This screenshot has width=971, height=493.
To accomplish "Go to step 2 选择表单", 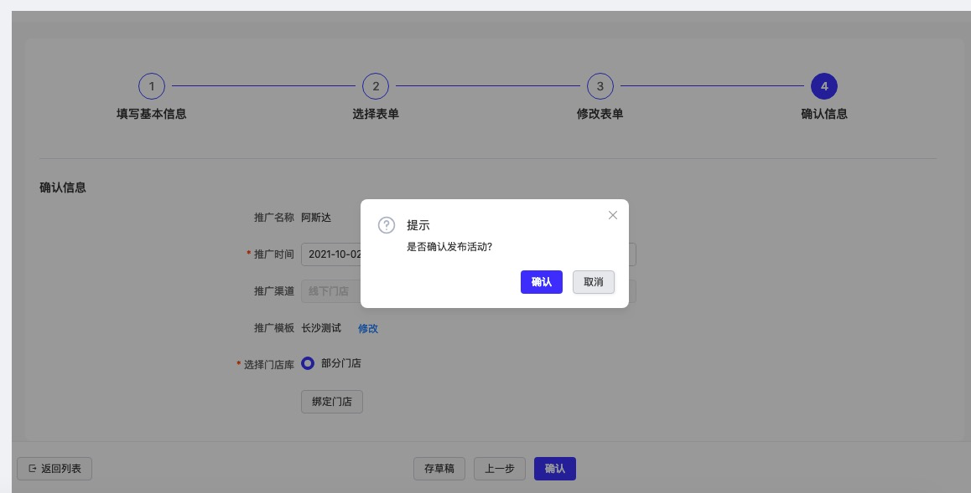I will (x=376, y=86).
